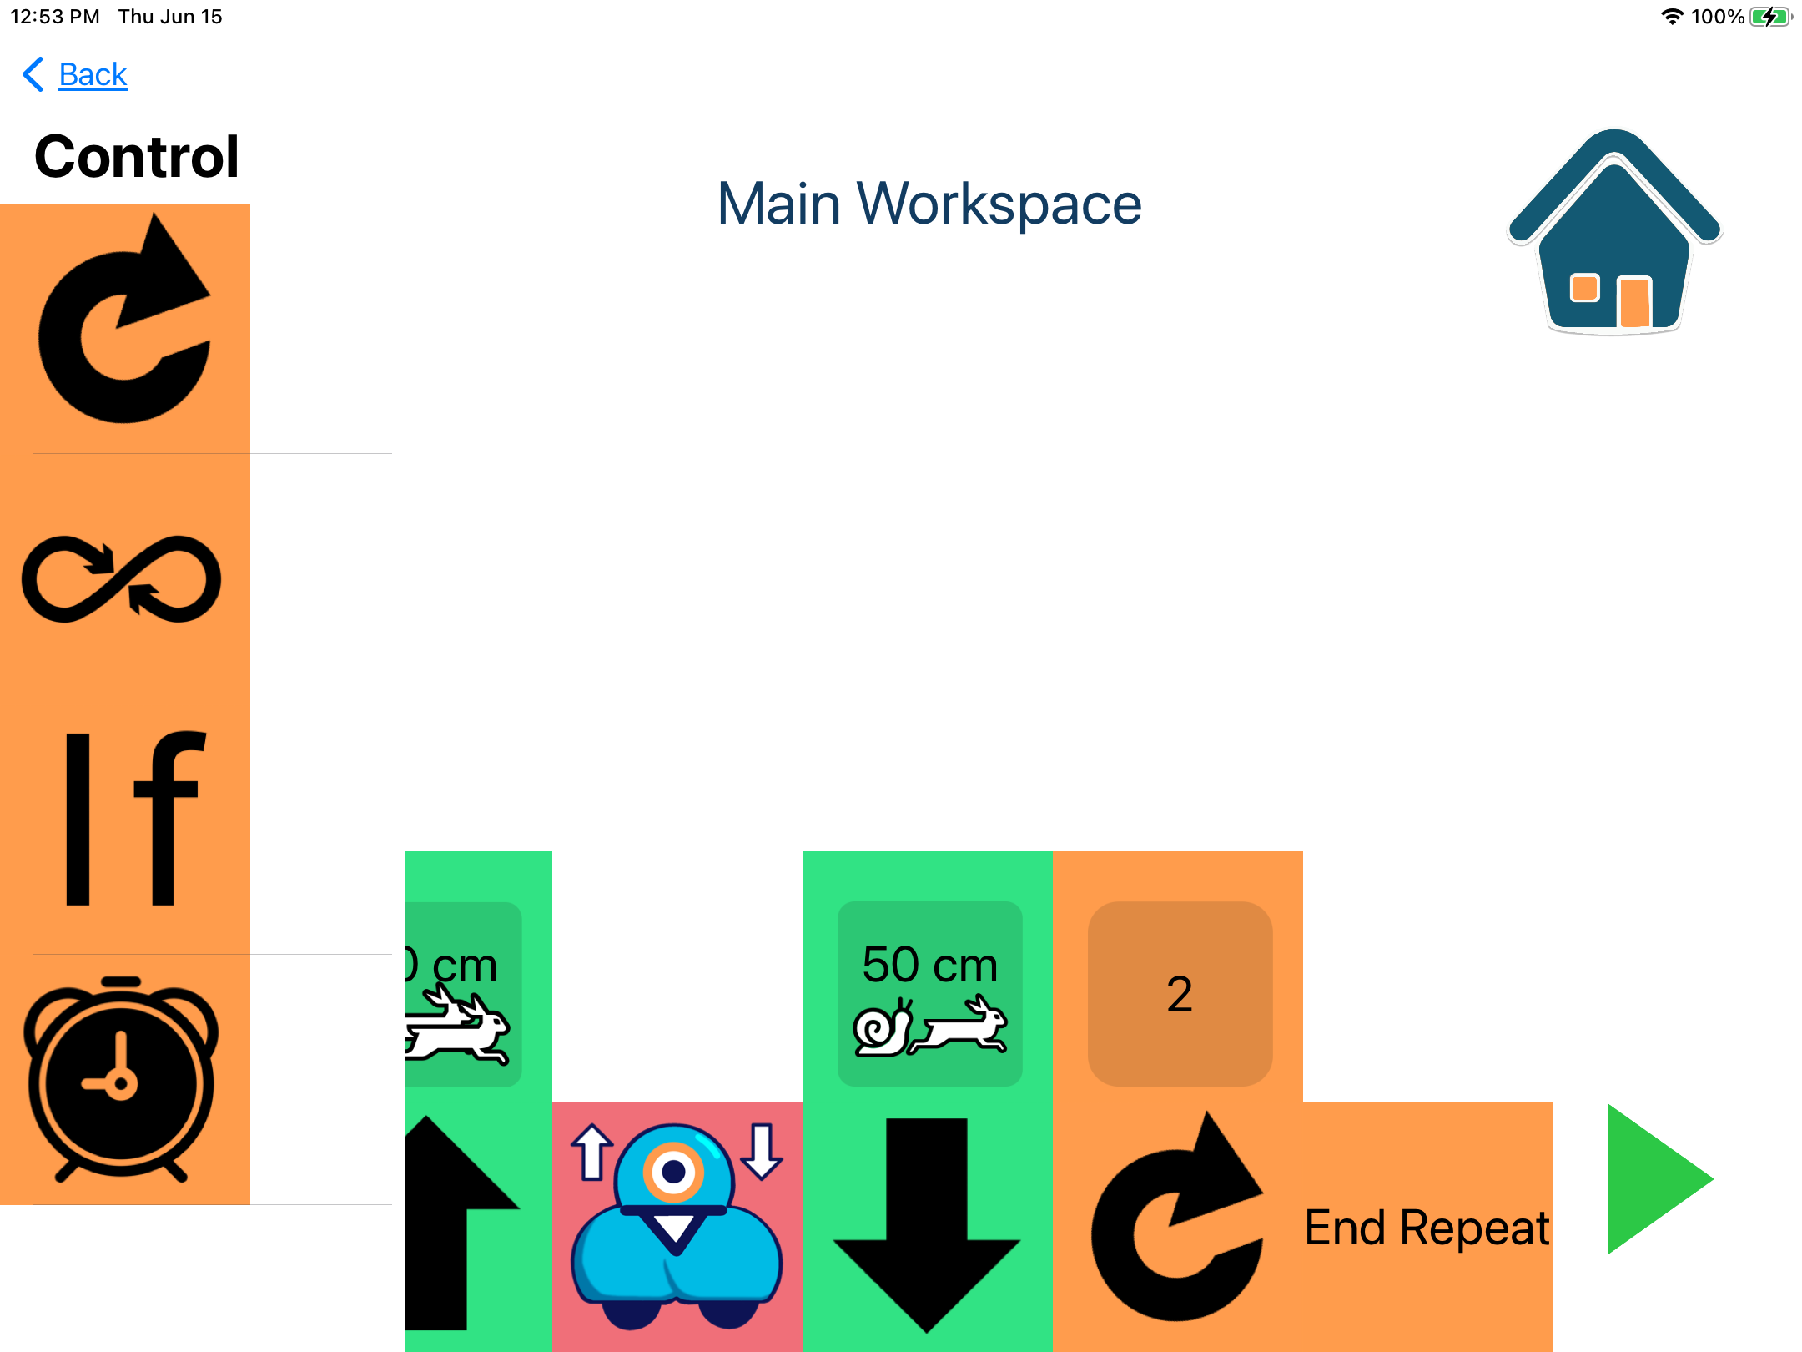Select Control from the left menu
The image size is (1802, 1352).
(139, 154)
